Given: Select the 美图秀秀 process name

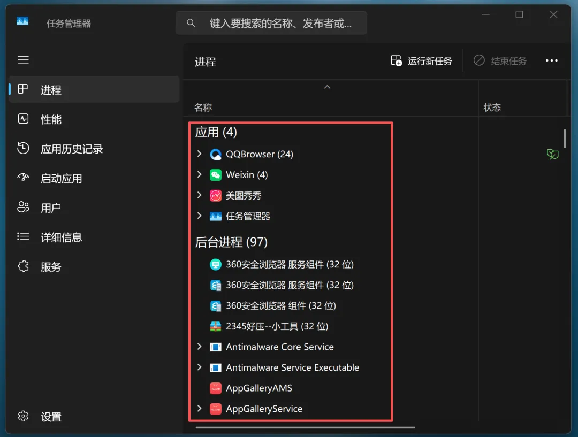Looking at the screenshot, I should pos(244,196).
